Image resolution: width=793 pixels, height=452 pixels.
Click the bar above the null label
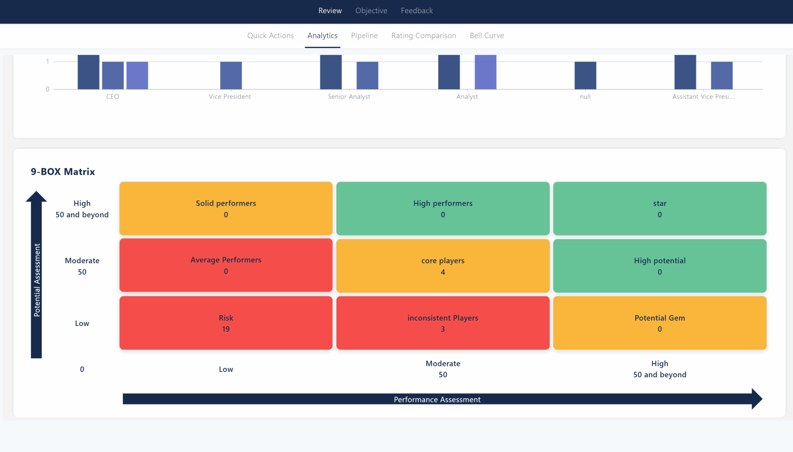point(586,75)
